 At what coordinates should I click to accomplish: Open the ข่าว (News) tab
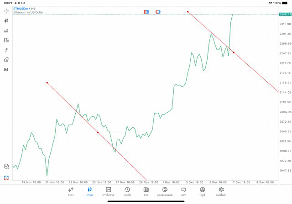tap(146, 191)
